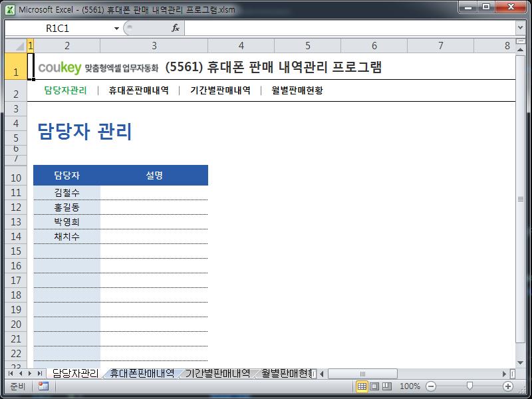Viewport: 532px width, 399px height.
Task: Click the fx insert function icon
Action: point(176,28)
